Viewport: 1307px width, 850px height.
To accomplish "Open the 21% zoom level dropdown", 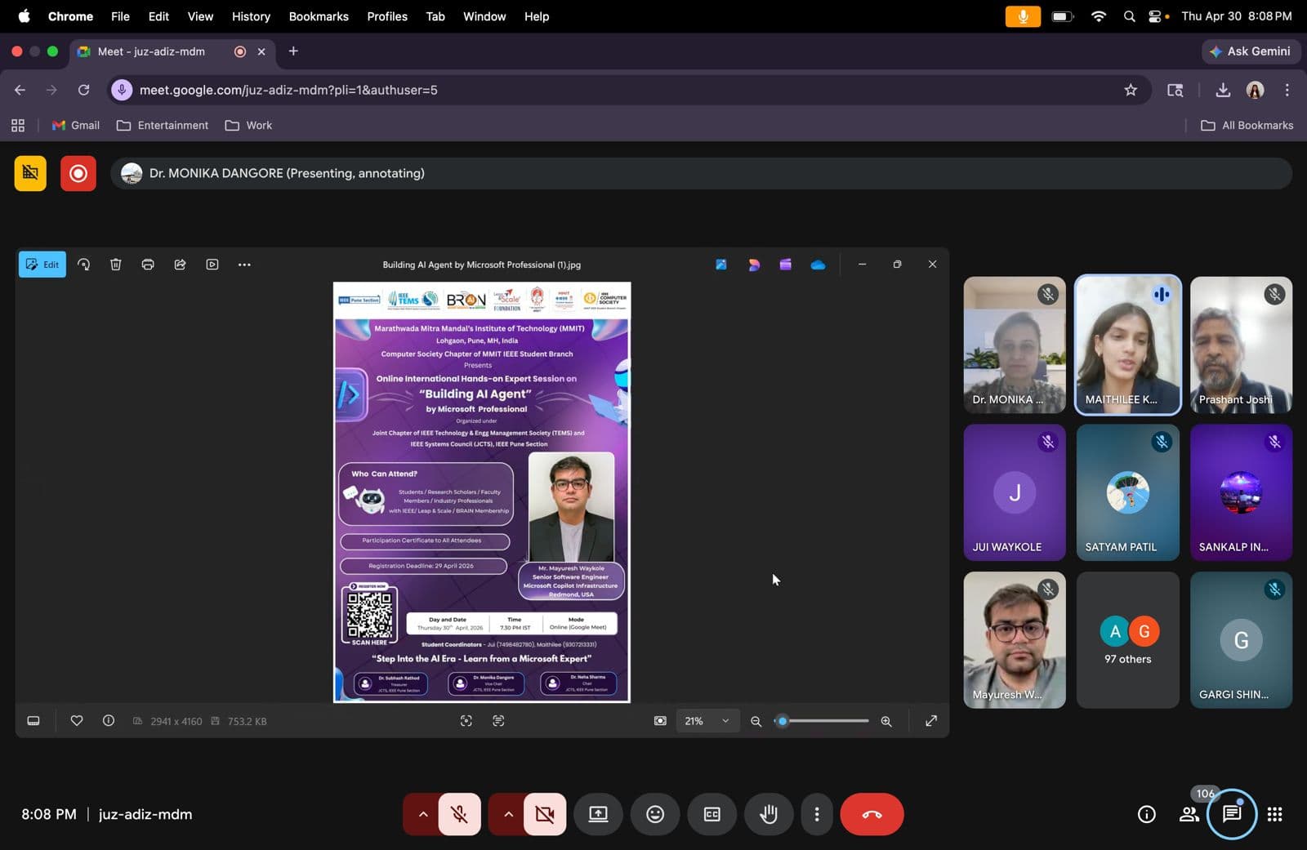I will coord(707,721).
